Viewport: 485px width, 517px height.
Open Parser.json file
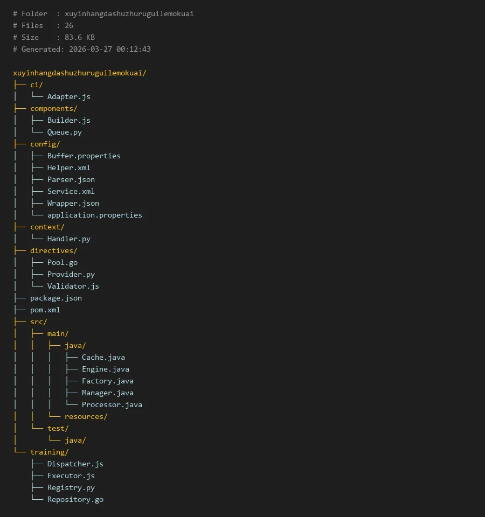pos(71,179)
